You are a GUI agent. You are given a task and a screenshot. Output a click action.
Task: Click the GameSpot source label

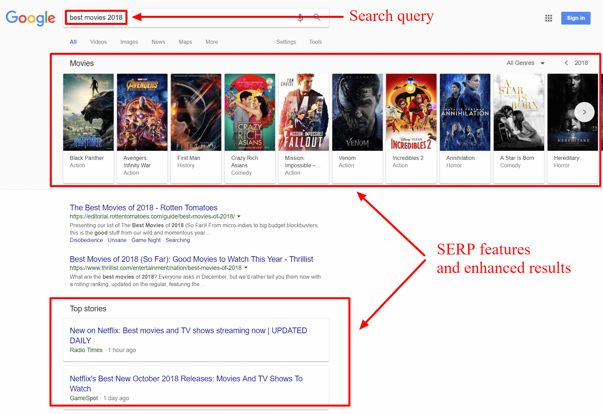tap(84, 398)
